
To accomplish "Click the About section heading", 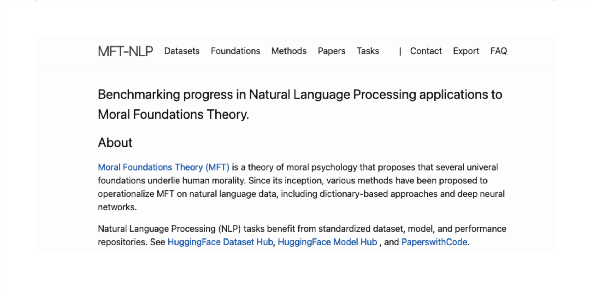I will [115, 143].
